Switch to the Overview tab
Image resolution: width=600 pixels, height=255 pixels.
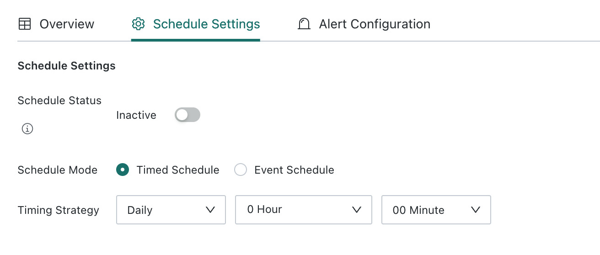pyautogui.click(x=56, y=24)
